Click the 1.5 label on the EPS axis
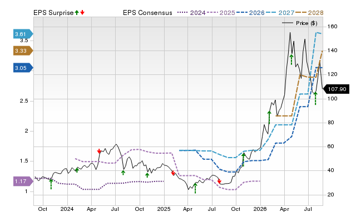Screen dimensions: 356x212 (x=24, y=161)
